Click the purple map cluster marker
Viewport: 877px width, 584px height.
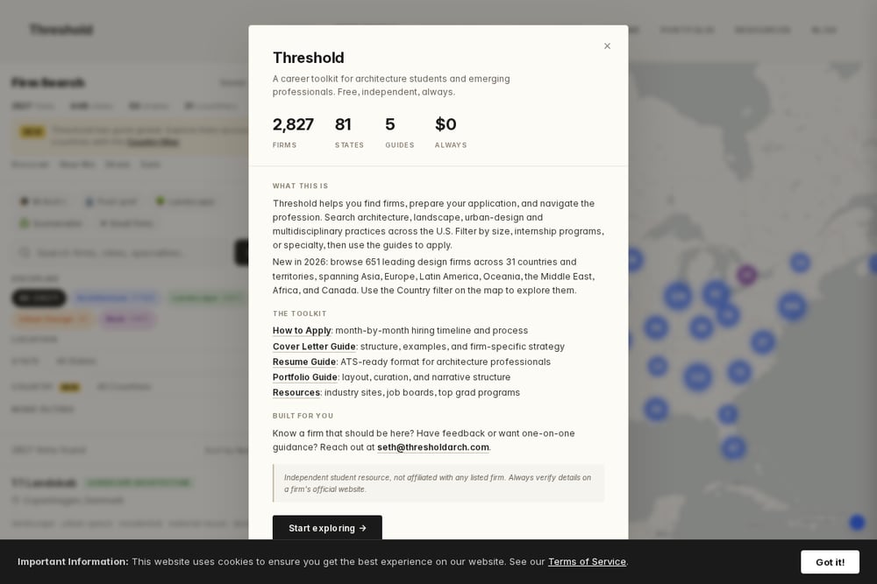pos(746,274)
